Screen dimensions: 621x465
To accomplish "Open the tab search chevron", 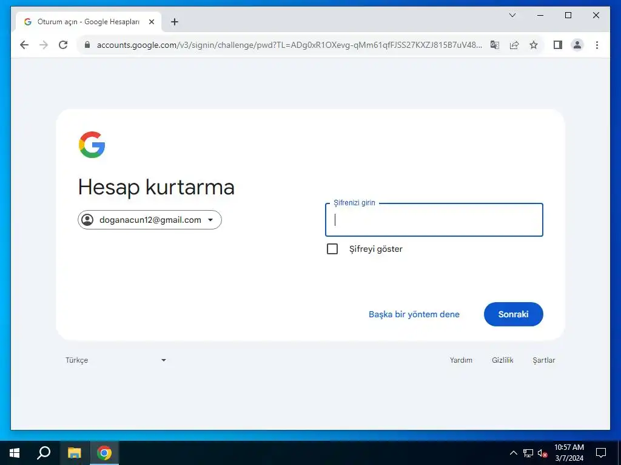I will pos(512,15).
